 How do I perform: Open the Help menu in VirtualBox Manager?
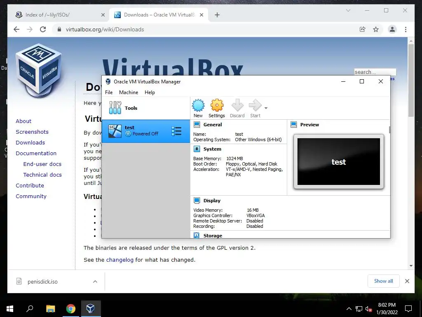click(150, 92)
